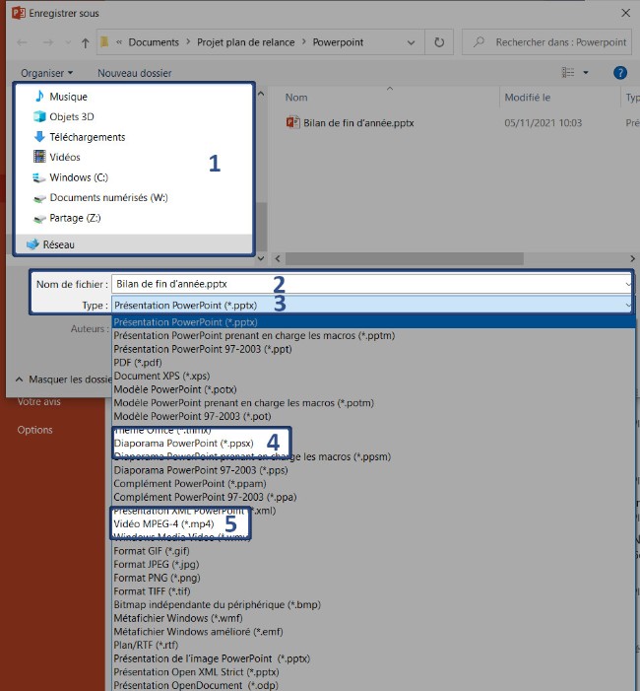The width and height of the screenshot is (640, 691).
Task: Click Powerpoint in the breadcrumb path
Action: (x=338, y=42)
